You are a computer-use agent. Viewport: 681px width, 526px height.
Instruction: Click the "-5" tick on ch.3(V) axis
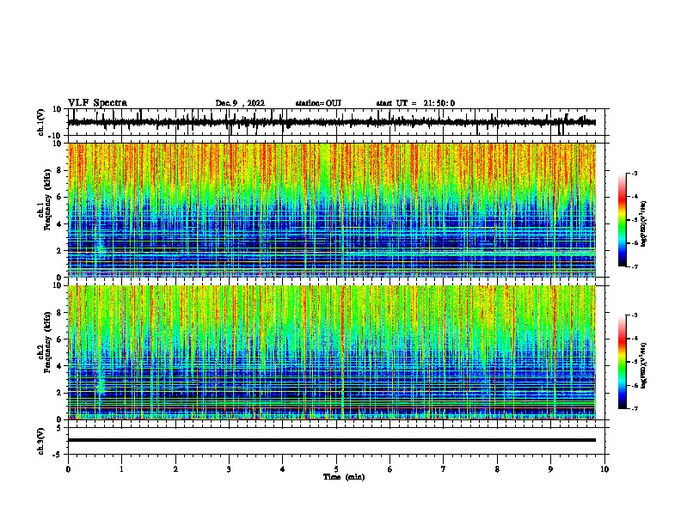click(x=58, y=455)
